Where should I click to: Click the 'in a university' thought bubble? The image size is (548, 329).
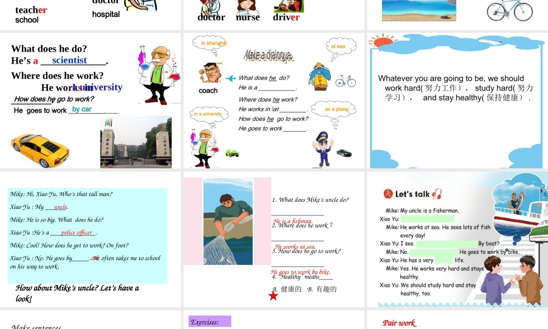[208, 116]
